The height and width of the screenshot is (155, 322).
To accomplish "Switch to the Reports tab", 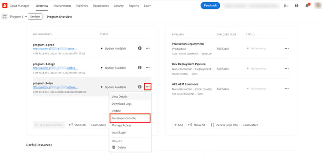I will point(134,6).
